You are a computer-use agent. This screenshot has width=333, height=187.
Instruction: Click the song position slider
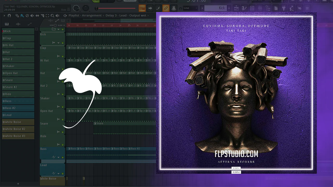click(115, 8)
